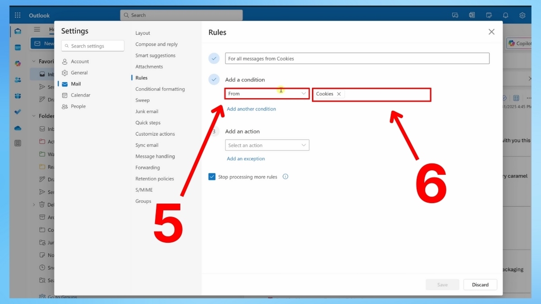The width and height of the screenshot is (541, 304).
Task: Go to Sync email settings
Action: click(147, 145)
